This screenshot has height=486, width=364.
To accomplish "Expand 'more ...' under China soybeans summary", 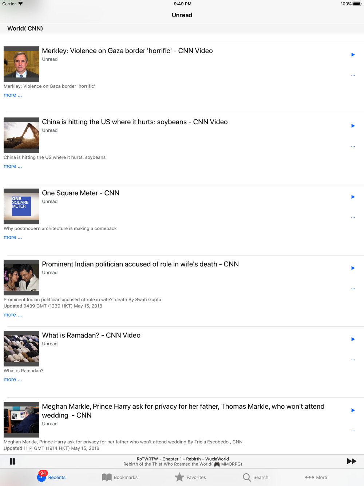I will 13,166.
